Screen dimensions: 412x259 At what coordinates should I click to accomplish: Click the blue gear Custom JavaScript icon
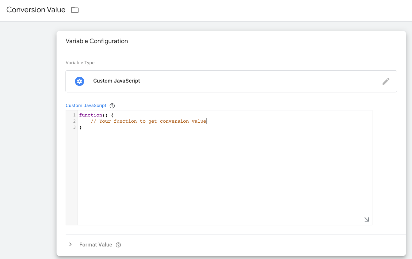tap(79, 81)
